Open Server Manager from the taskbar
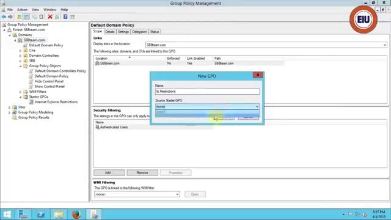The image size is (391, 220). click(23, 215)
